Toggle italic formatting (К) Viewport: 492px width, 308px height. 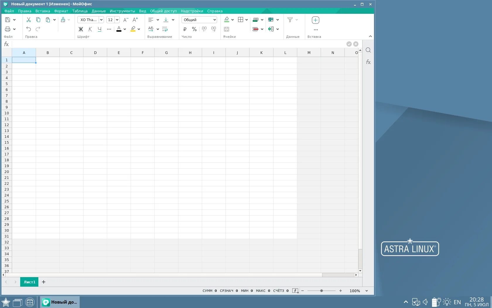[90, 29]
